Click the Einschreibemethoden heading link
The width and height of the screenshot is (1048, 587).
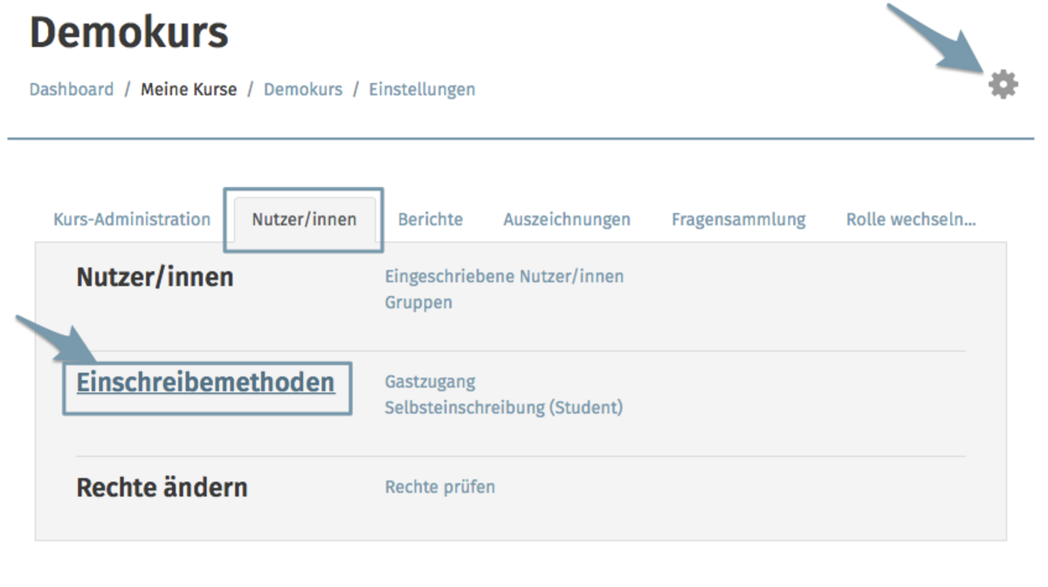(x=206, y=383)
